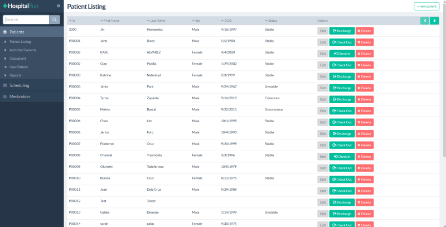Open settings via the gear icon
This screenshot has height=227, width=446.
pos(59,6)
